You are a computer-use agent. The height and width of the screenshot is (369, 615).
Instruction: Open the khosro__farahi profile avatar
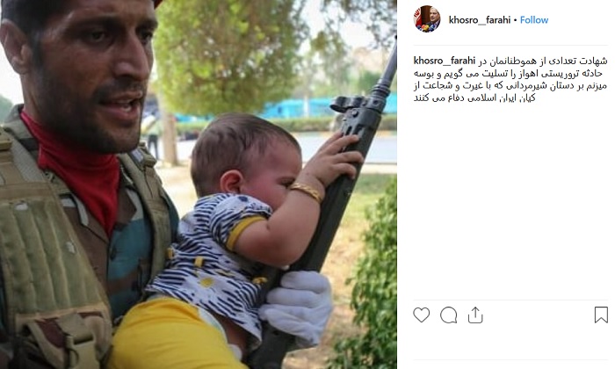[427, 19]
